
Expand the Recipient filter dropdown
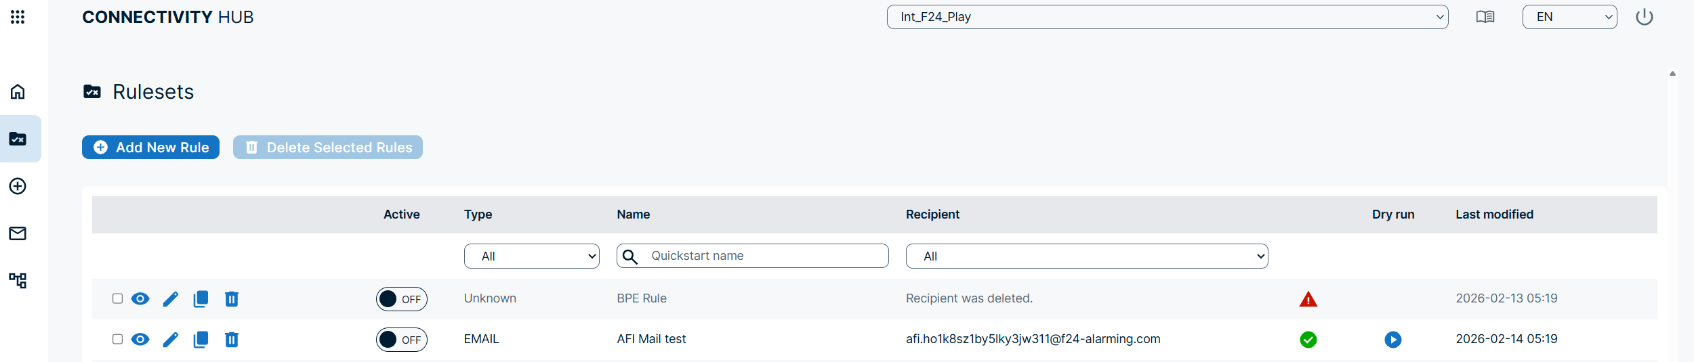coord(1086,256)
